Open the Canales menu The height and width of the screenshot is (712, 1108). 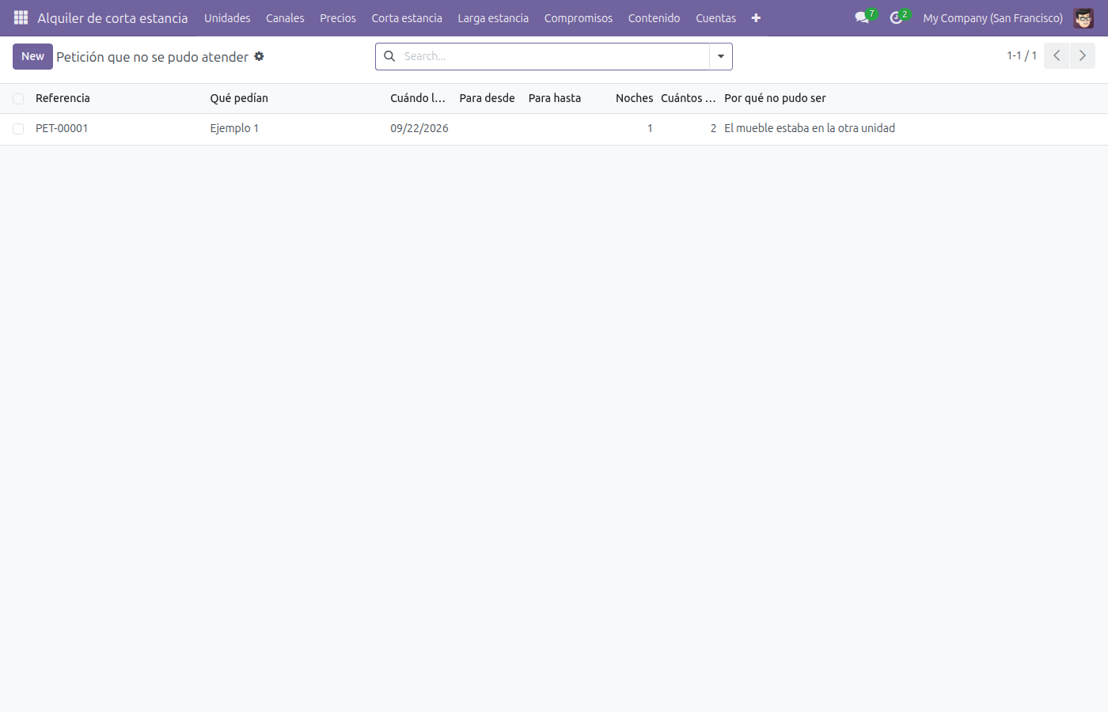(285, 18)
